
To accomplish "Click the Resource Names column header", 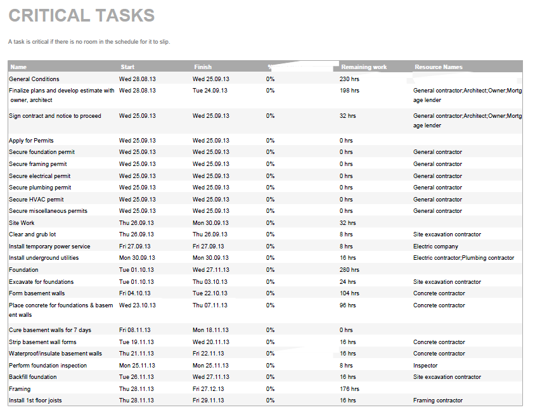I will (439, 67).
